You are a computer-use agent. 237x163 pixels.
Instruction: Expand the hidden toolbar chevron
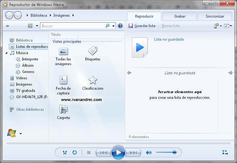[7, 26]
